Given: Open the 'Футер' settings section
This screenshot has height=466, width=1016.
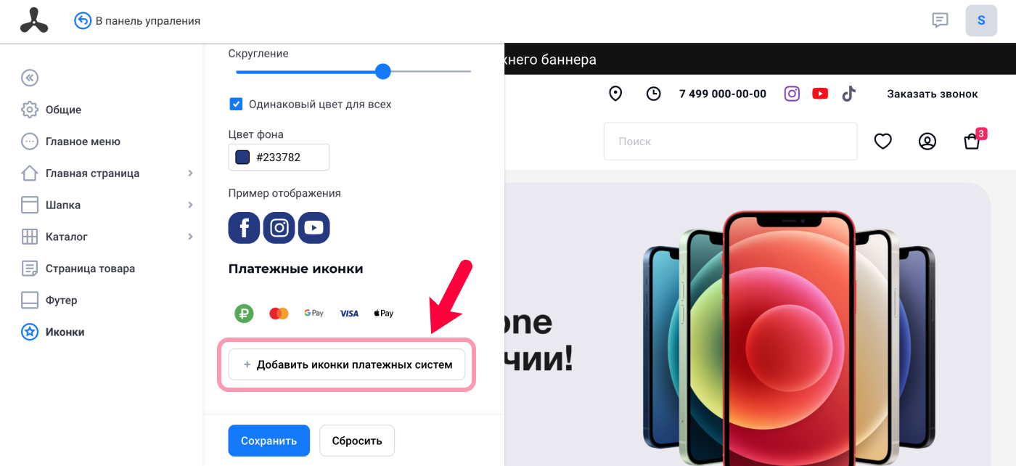Looking at the screenshot, I should click(x=61, y=301).
